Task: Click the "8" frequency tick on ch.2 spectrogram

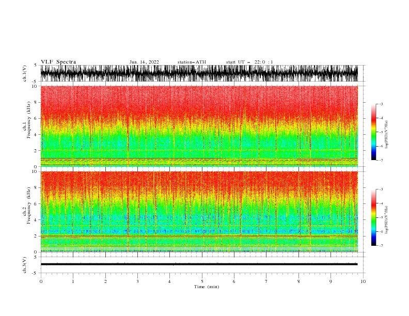Action: [36, 188]
